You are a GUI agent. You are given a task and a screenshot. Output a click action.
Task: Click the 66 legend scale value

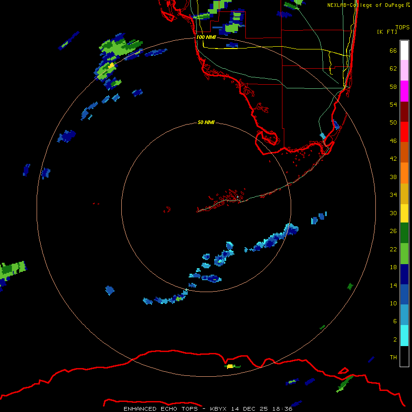tap(393, 50)
